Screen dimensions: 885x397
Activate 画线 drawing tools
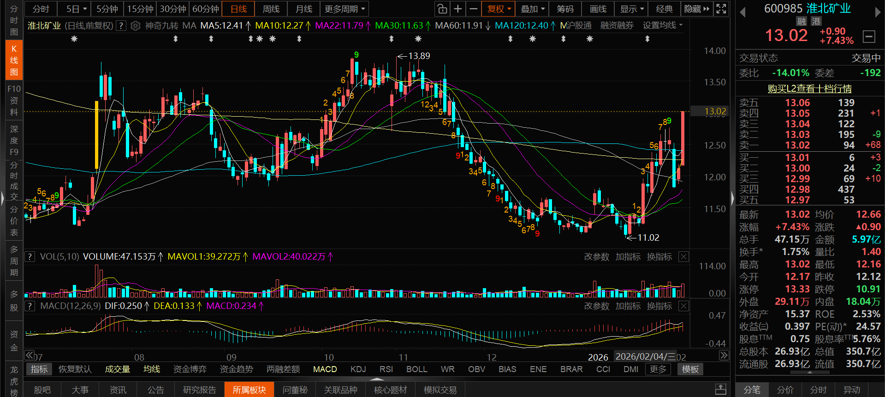[x=598, y=9]
